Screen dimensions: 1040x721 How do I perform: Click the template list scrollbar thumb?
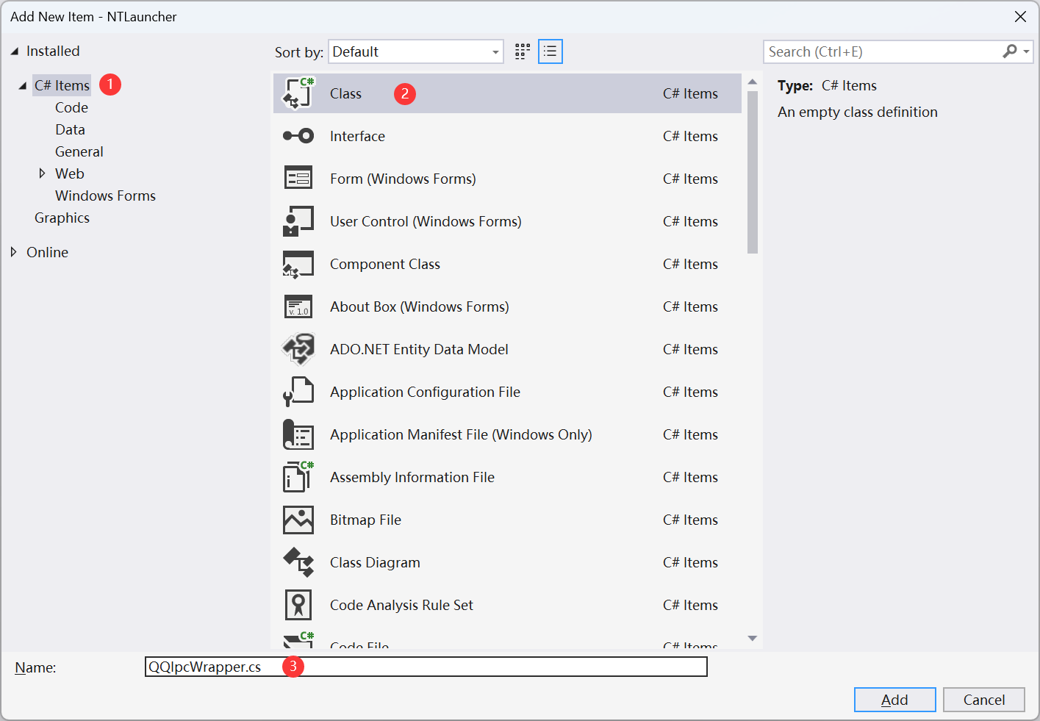[753, 172]
